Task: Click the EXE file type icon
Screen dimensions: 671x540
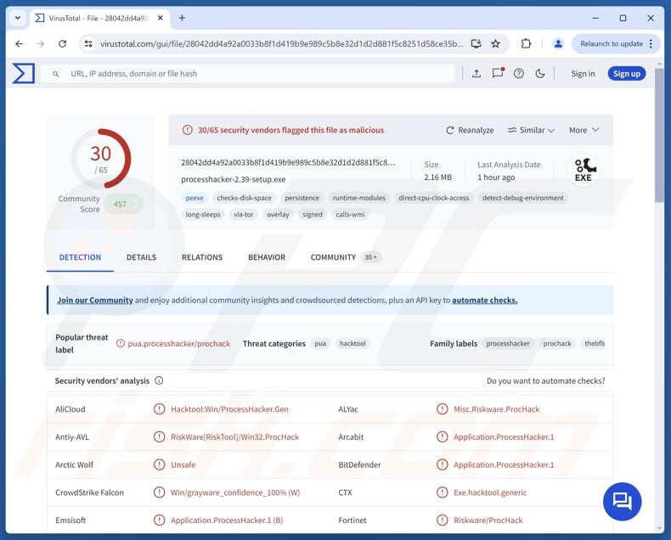Action: [583, 171]
